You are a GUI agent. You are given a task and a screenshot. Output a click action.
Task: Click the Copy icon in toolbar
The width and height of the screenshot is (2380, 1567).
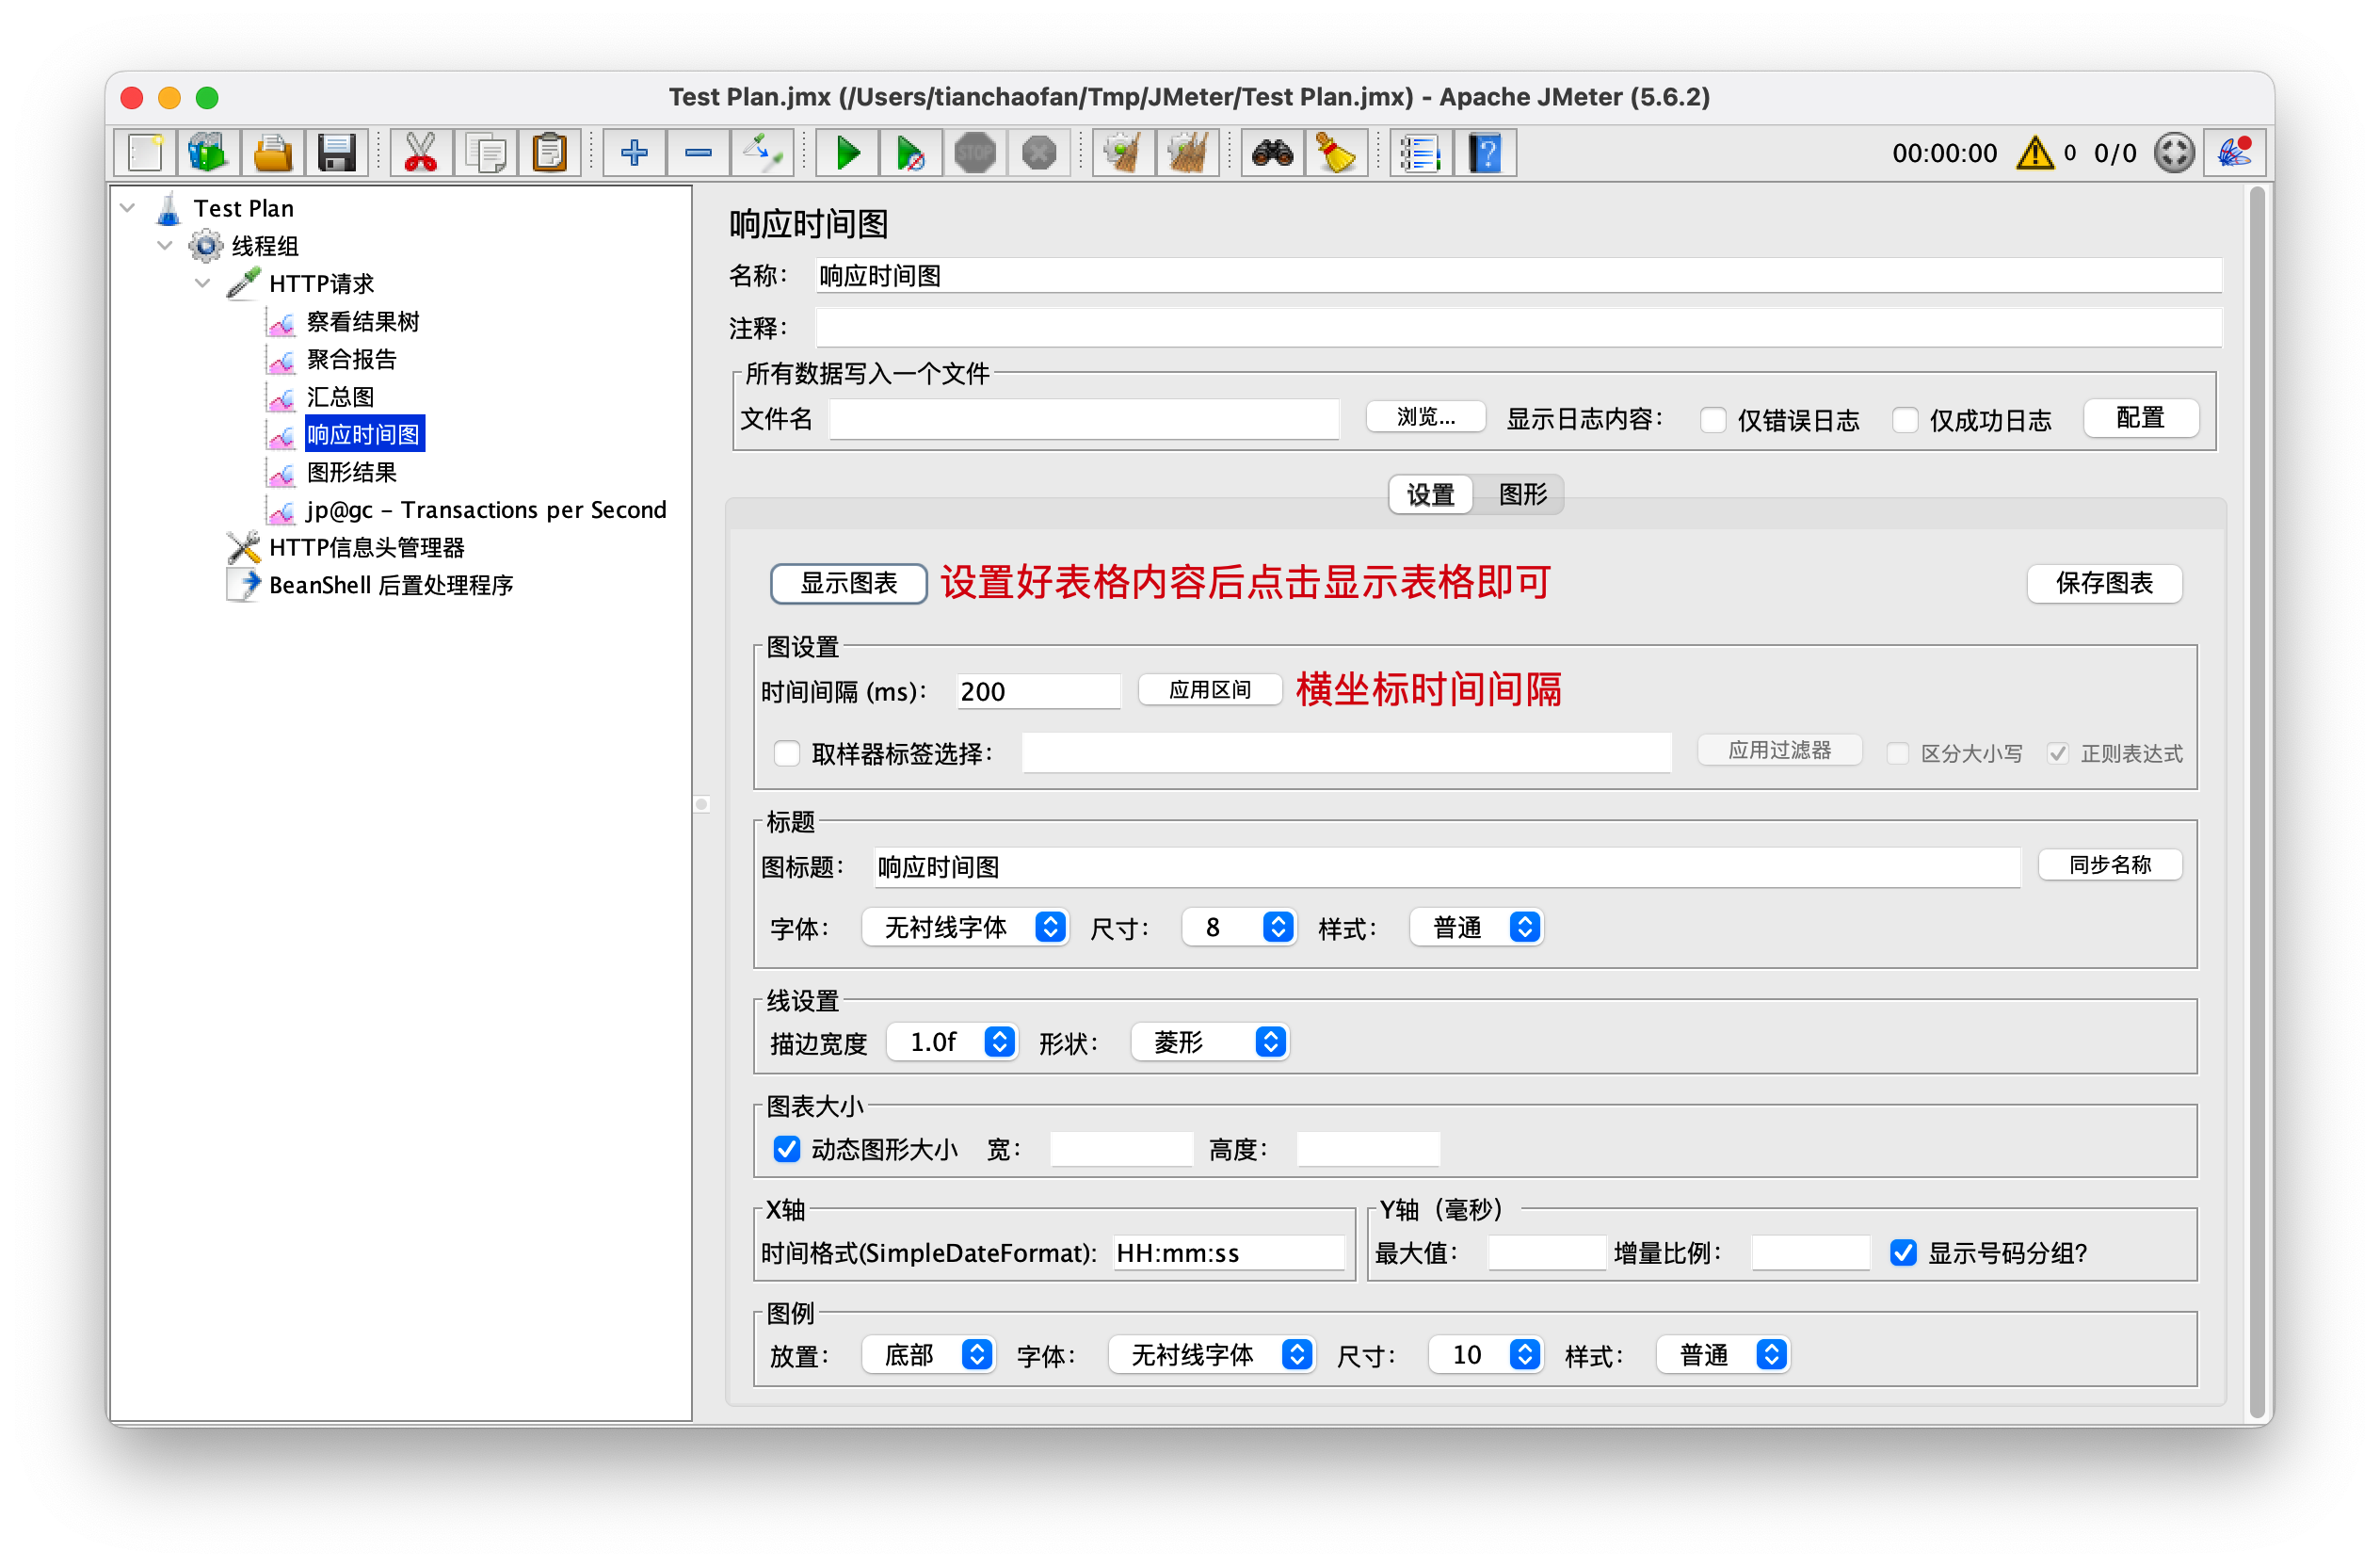tap(485, 153)
